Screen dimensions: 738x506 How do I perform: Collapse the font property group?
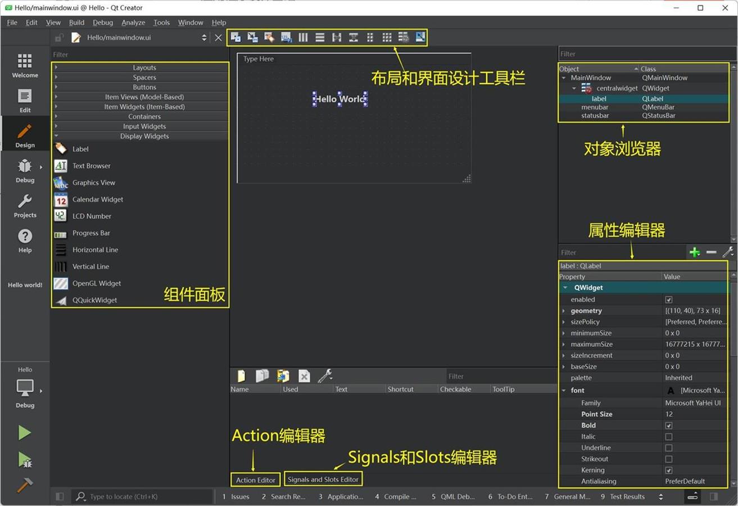pos(564,390)
